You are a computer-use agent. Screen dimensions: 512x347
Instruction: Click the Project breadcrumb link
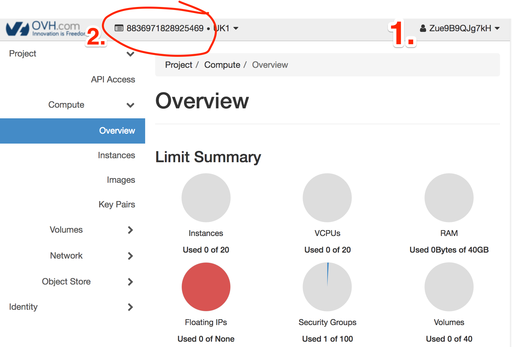178,65
